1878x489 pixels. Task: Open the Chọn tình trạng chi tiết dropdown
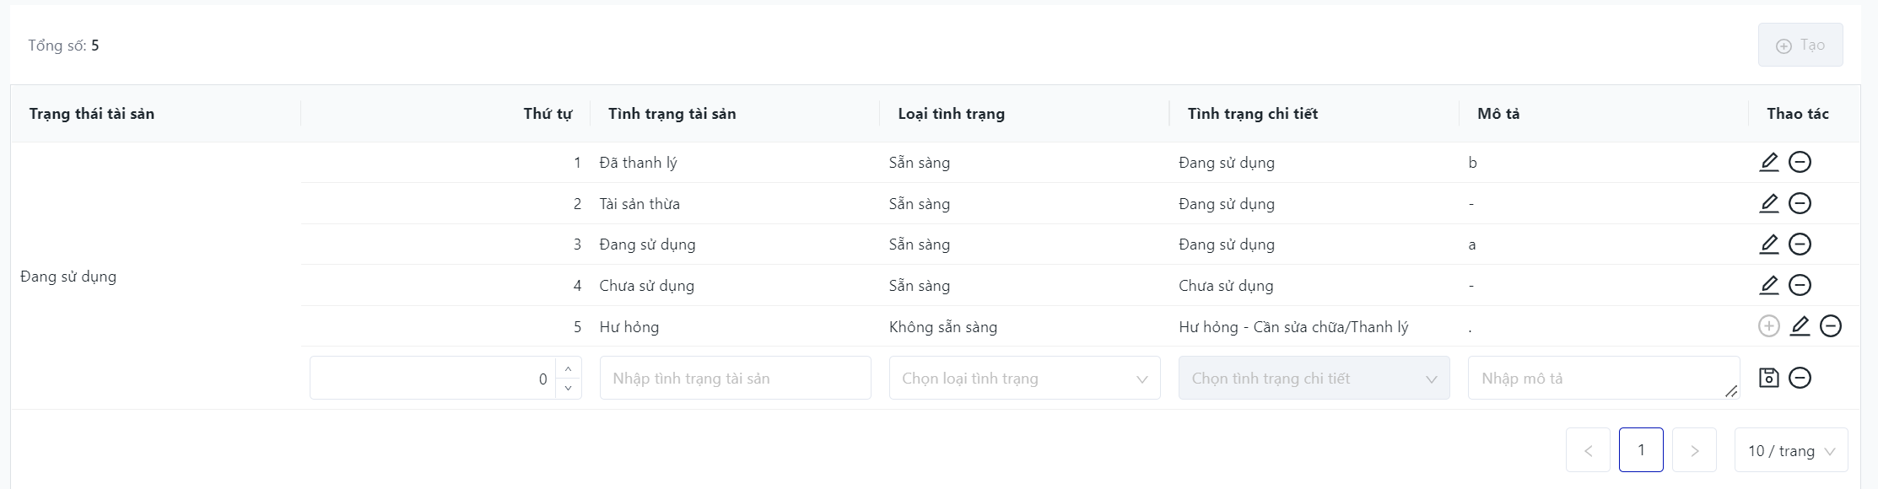1314,379
